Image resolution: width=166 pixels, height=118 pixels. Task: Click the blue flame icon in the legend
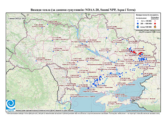point(138,27)
